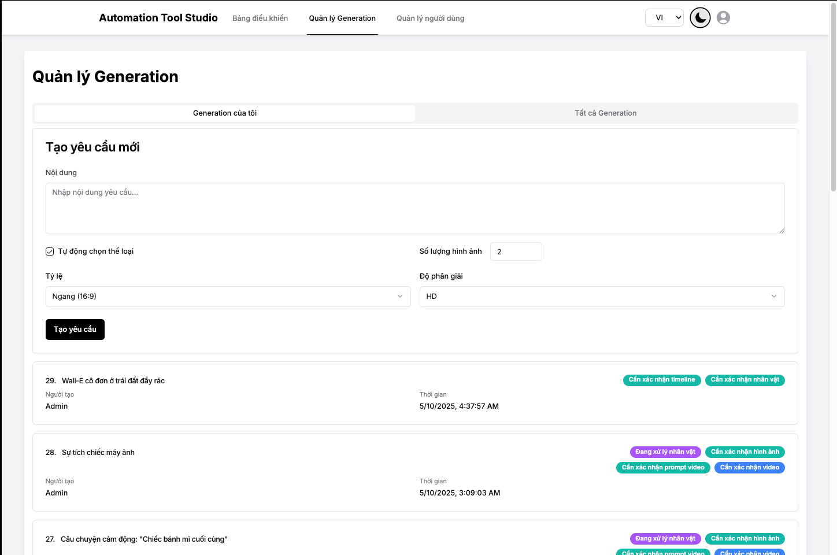
Task: Select the "Generation của tôi" tab
Action: pyautogui.click(x=224, y=113)
